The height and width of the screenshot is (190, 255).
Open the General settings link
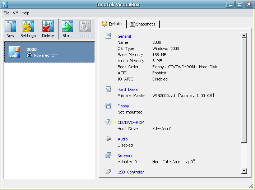(x=124, y=36)
